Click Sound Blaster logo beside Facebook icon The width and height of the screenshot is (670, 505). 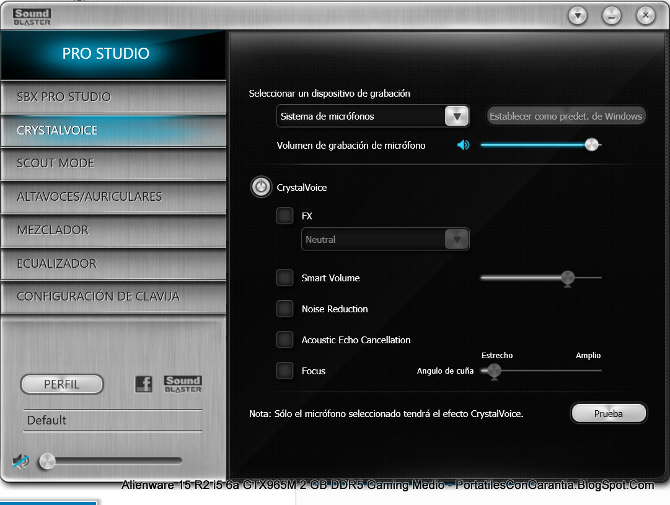tap(182, 384)
